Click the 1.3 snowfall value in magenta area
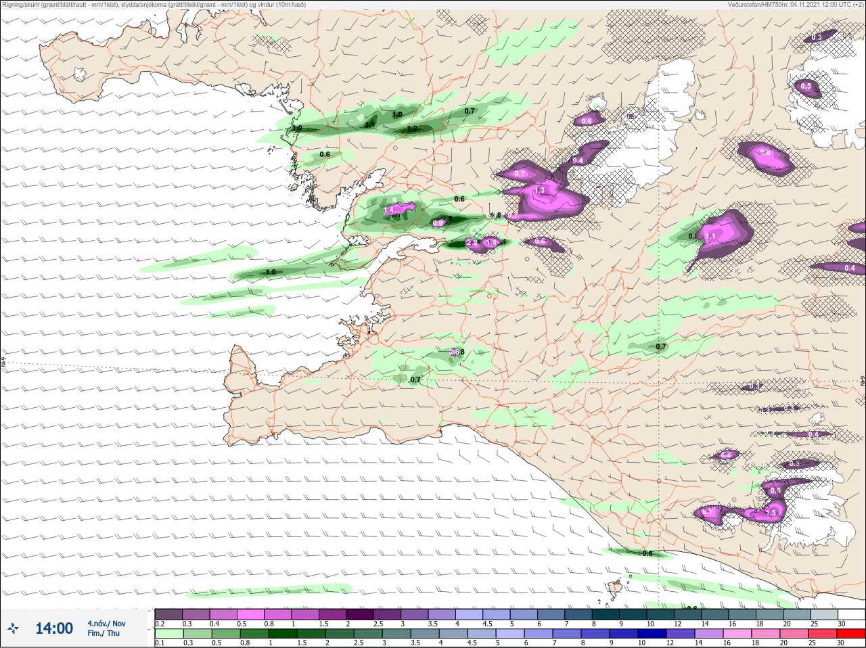The height and width of the screenshot is (648, 866). tap(539, 191)
